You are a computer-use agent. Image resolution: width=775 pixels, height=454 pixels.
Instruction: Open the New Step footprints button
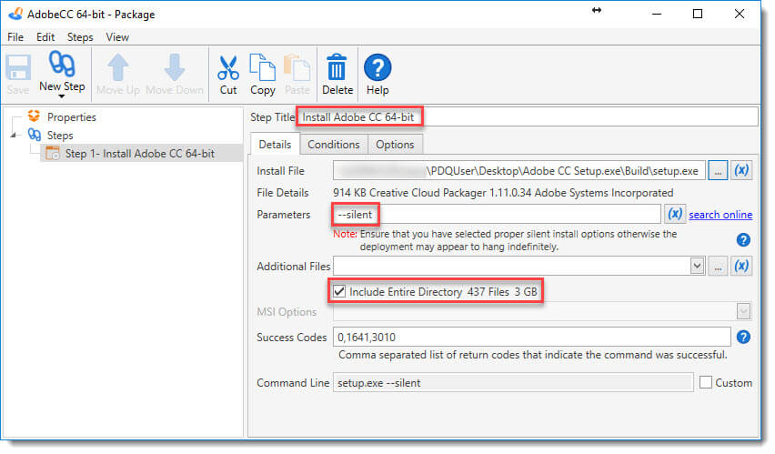[62, 65]
